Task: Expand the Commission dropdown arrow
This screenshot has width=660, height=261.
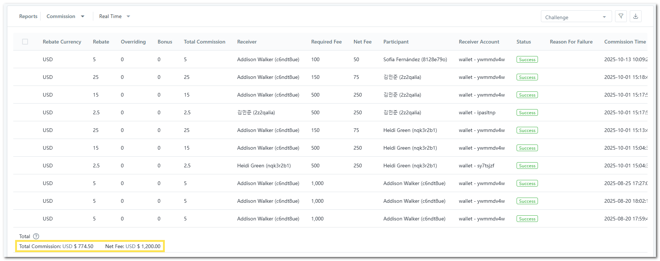Action: tap(83, 17)
